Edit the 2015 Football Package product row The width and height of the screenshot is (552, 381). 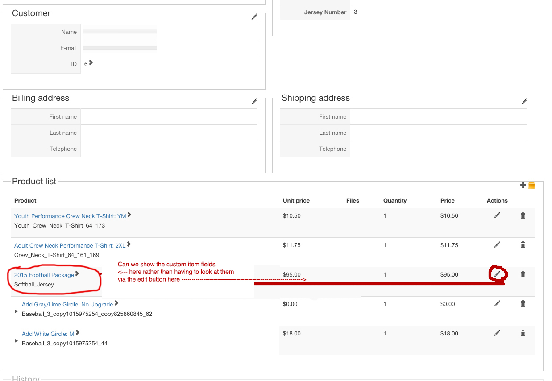coord(497,274)
